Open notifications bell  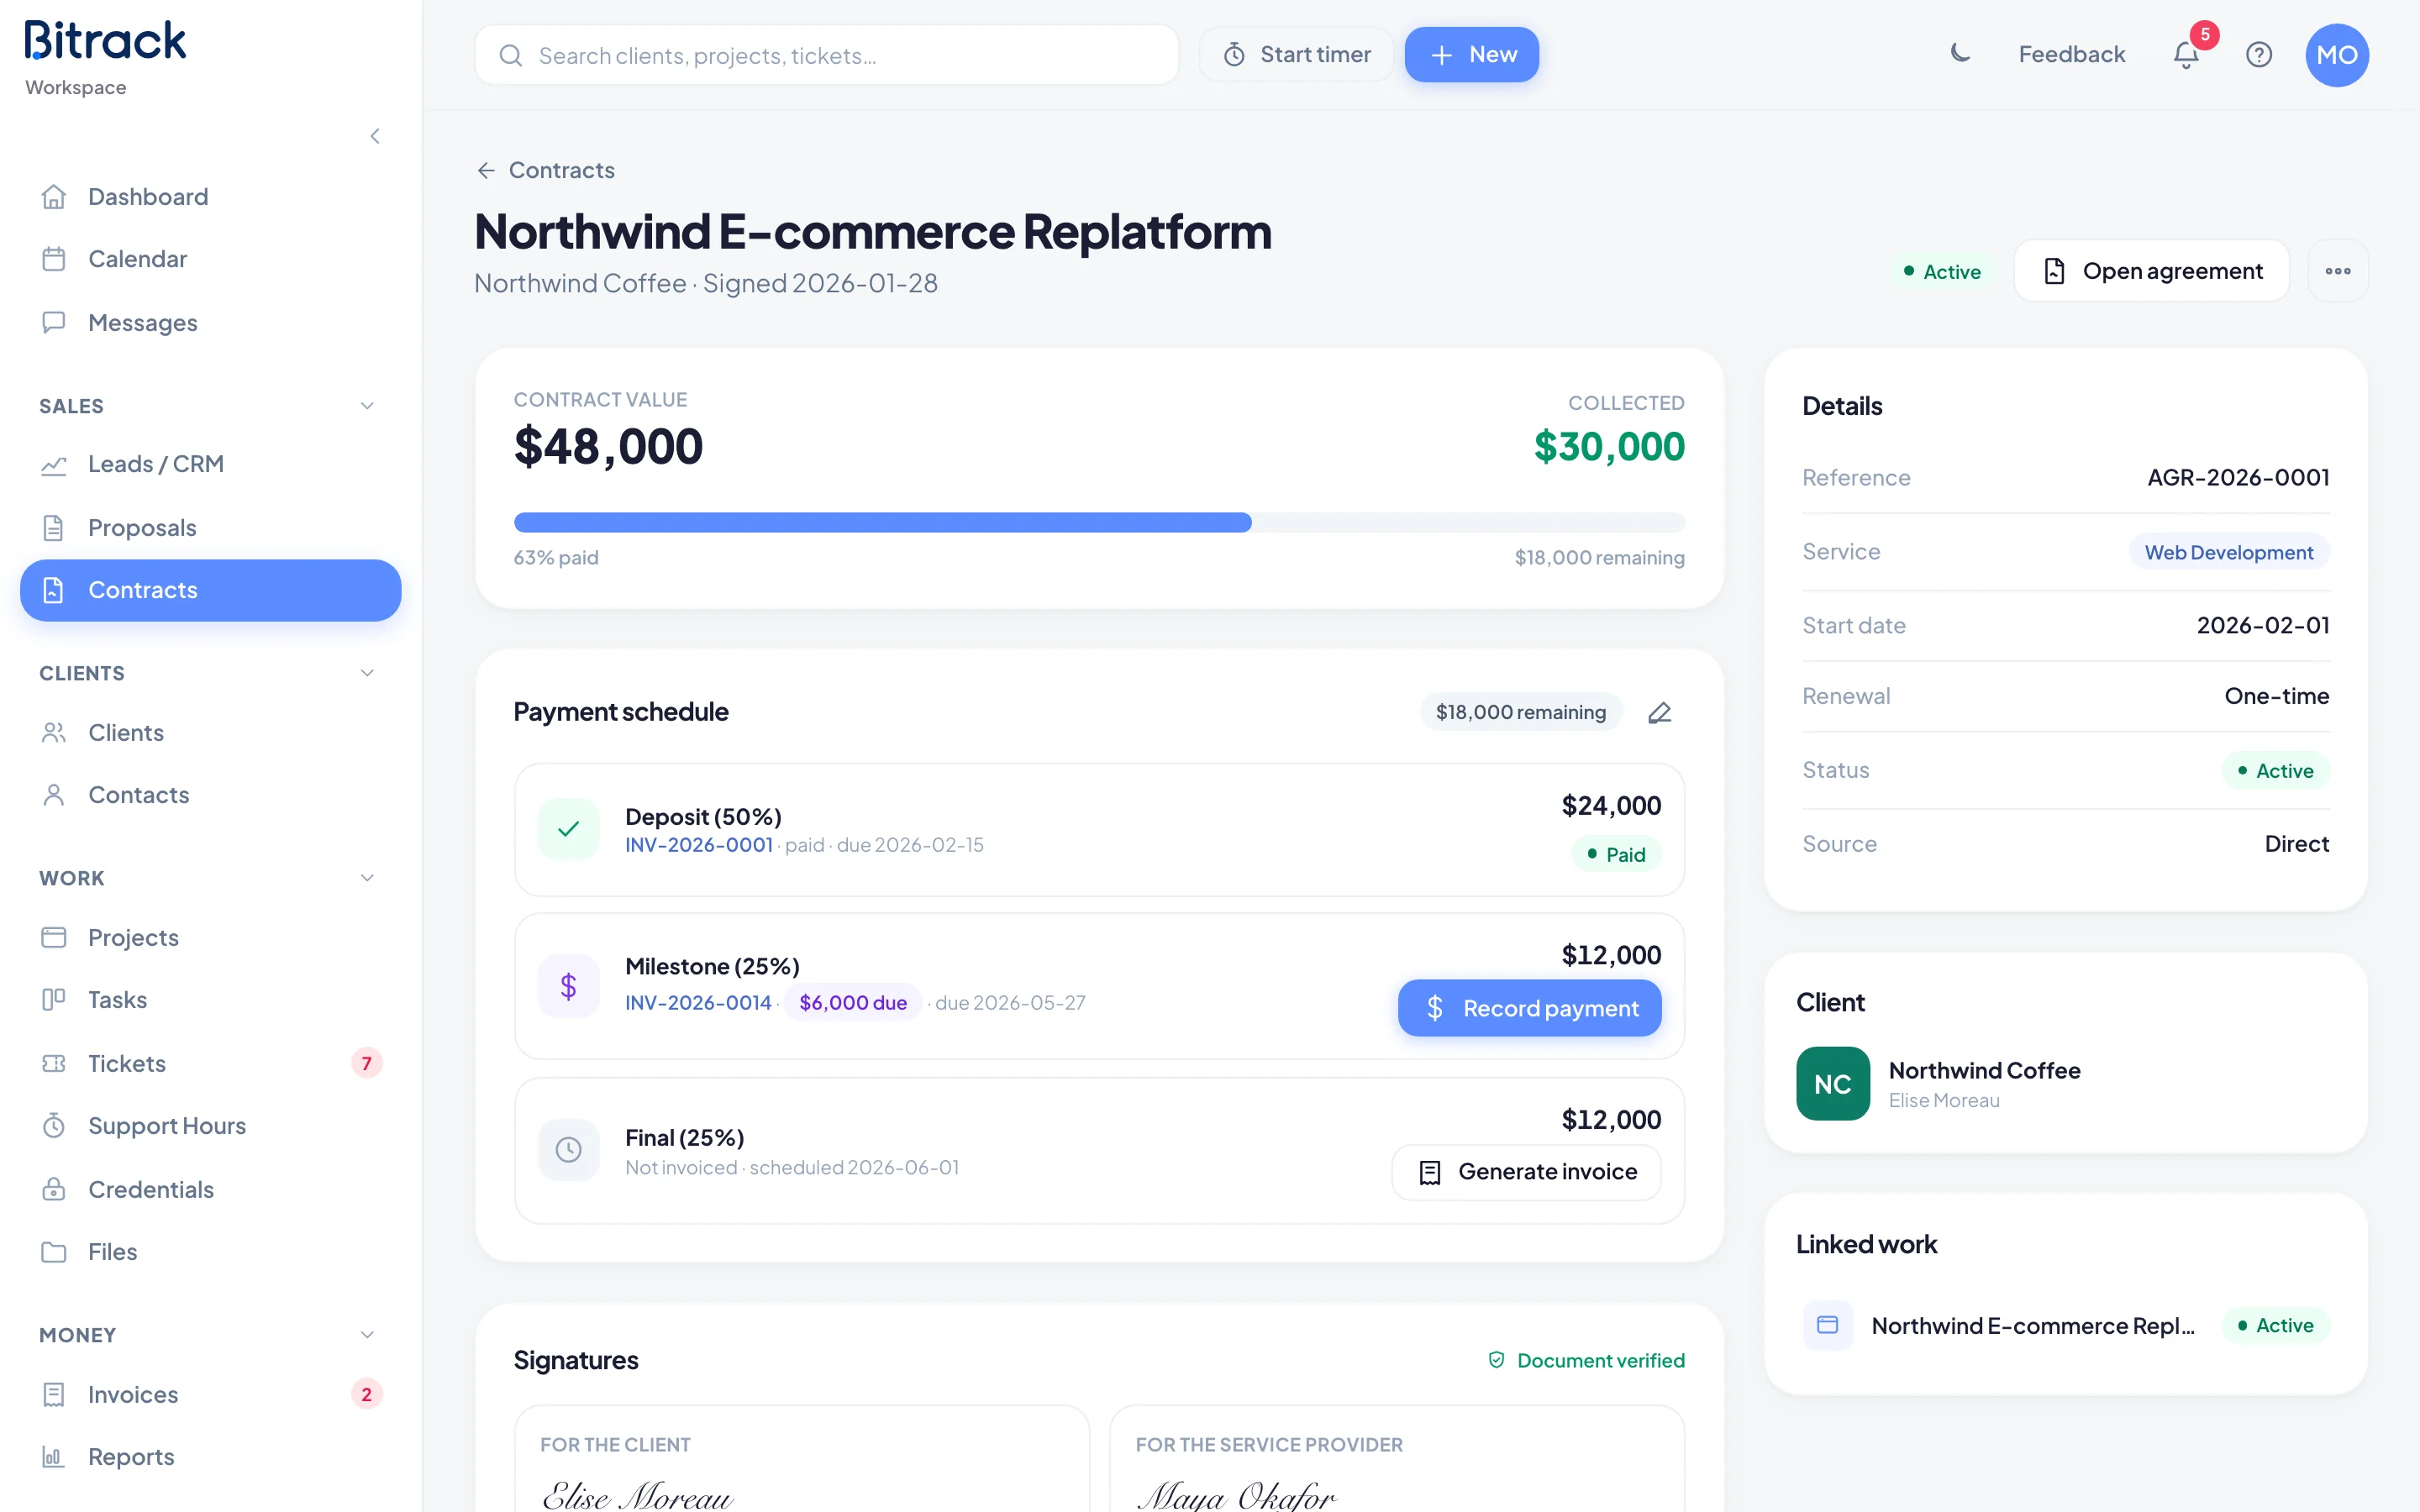click(2186, 54)
